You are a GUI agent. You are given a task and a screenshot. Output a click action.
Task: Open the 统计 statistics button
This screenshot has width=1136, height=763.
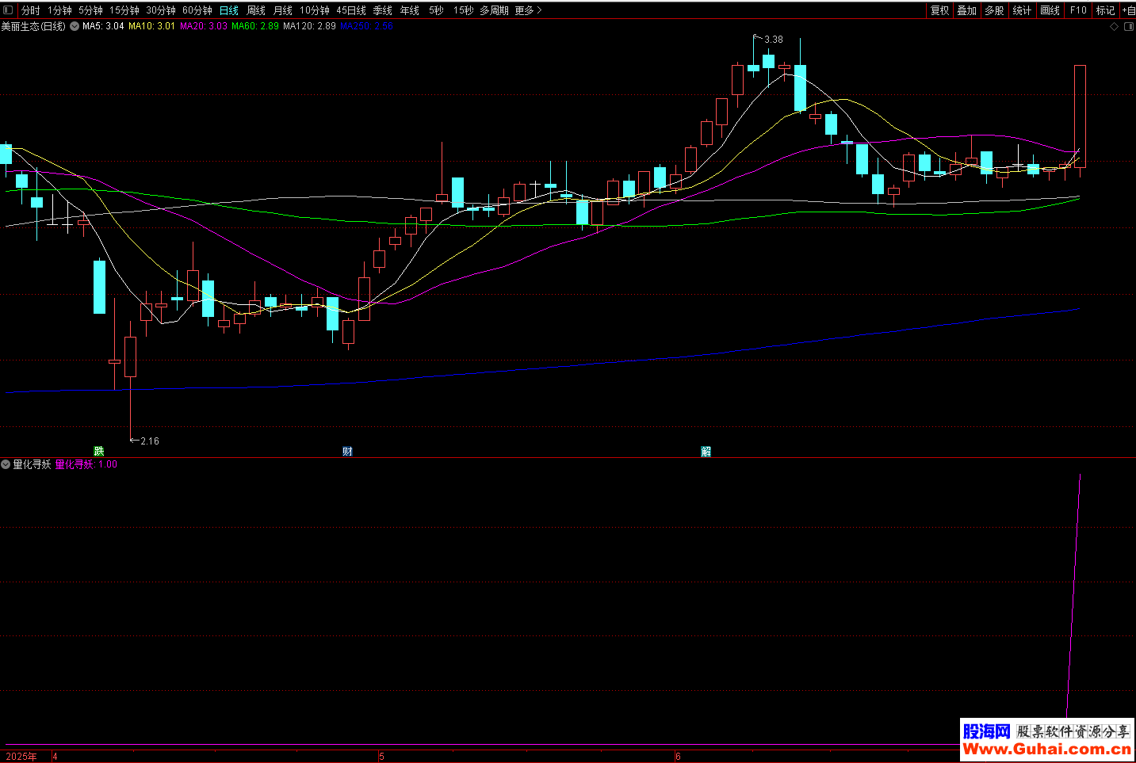pyautogui.click(x=1022, y=10)
